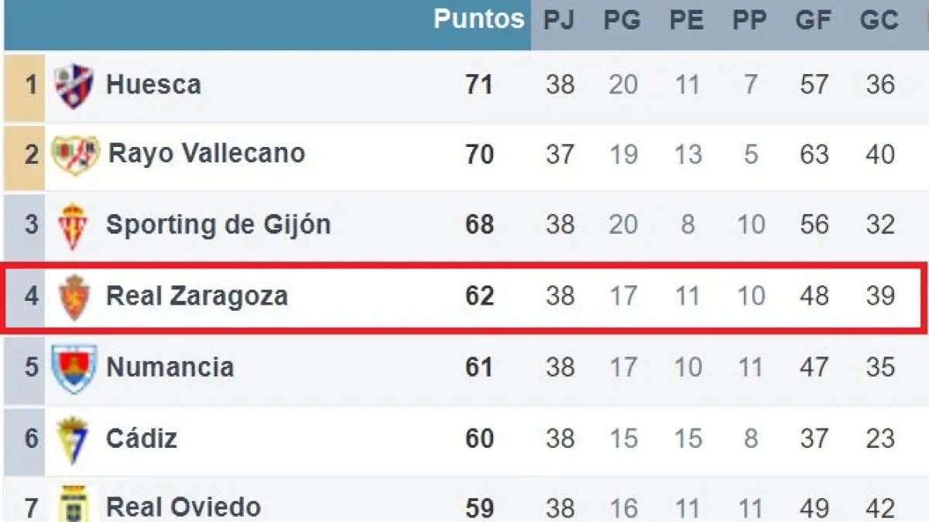The width and height of the screenshot is (929, 522).
Task: Open the Cádiz team link
Action: [142, 439]
